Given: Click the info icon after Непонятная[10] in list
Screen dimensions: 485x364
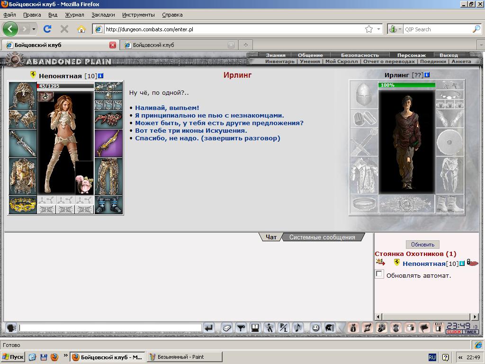Looking at the screenshot, I should [462, 264].
